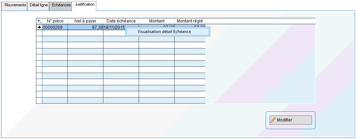
Task: Click the Modifier button
Action: click(x=291, y=120)
